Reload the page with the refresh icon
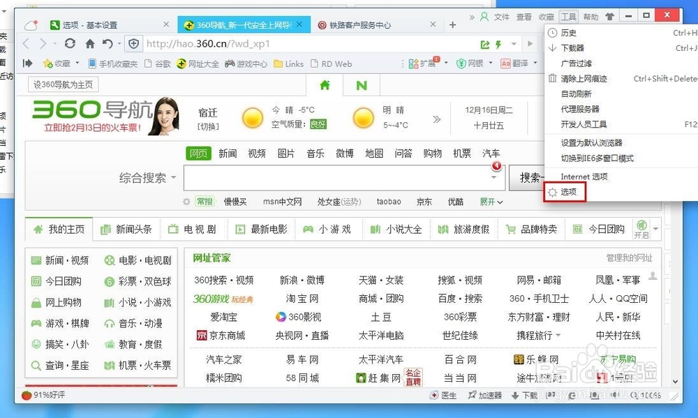 [x=70, y=44]
